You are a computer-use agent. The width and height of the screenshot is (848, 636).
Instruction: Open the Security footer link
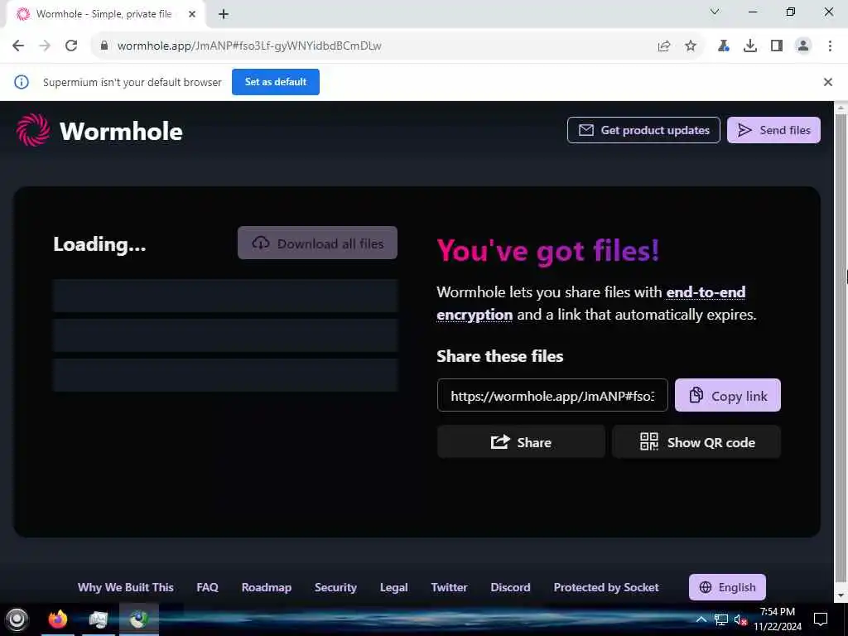click(335, 587)
